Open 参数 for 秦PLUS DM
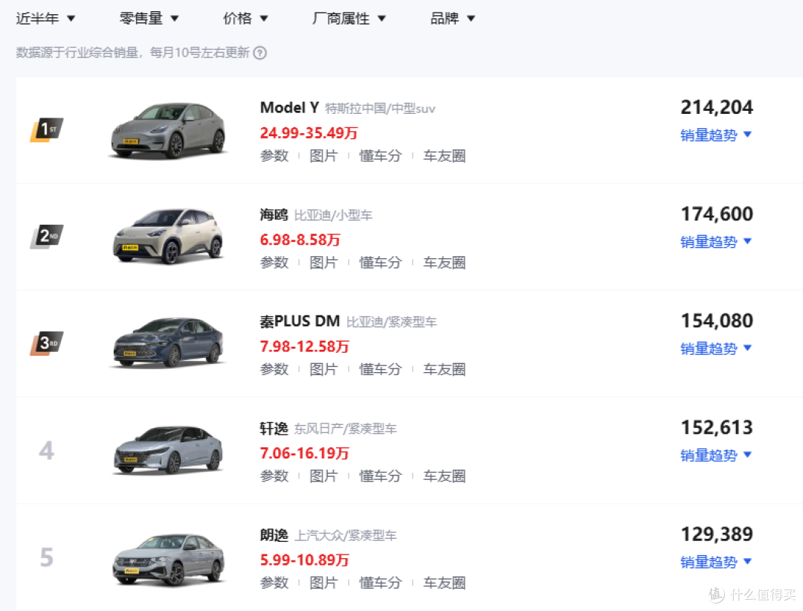 click(274, 369)
